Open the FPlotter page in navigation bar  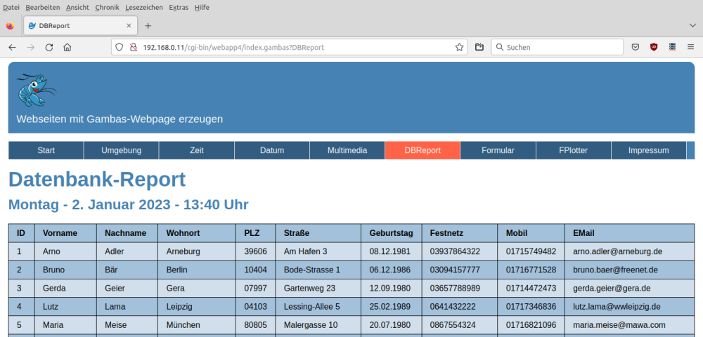point(573,150)
